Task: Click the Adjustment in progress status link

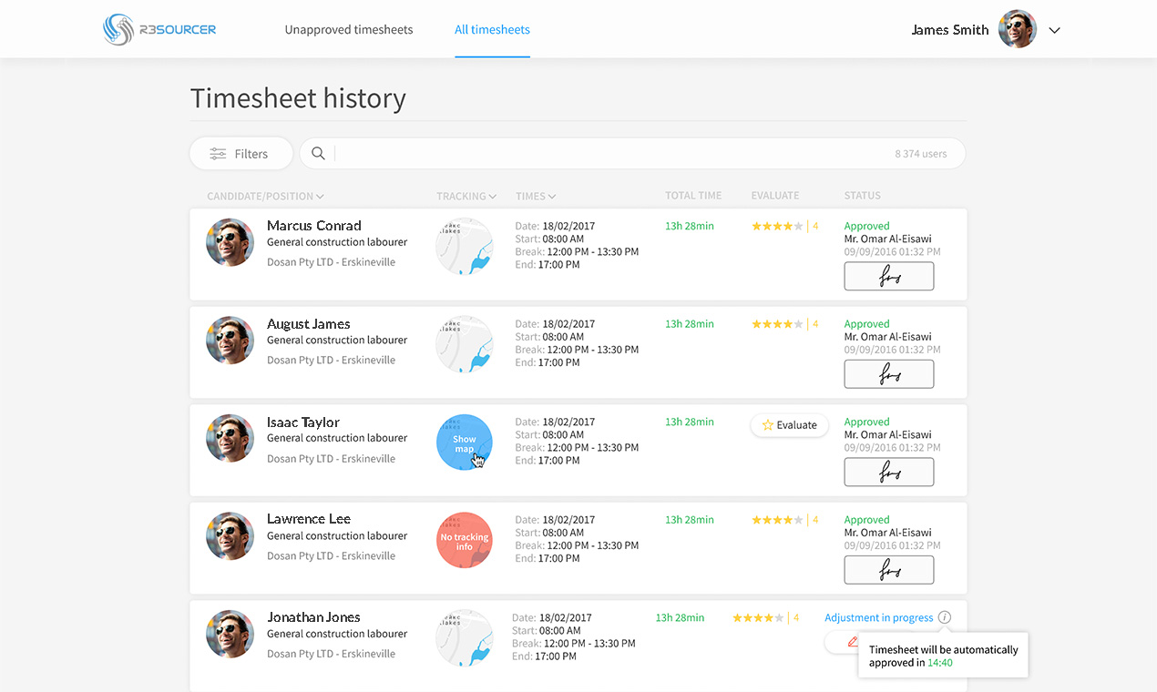Action: click(x=879, y=617)
